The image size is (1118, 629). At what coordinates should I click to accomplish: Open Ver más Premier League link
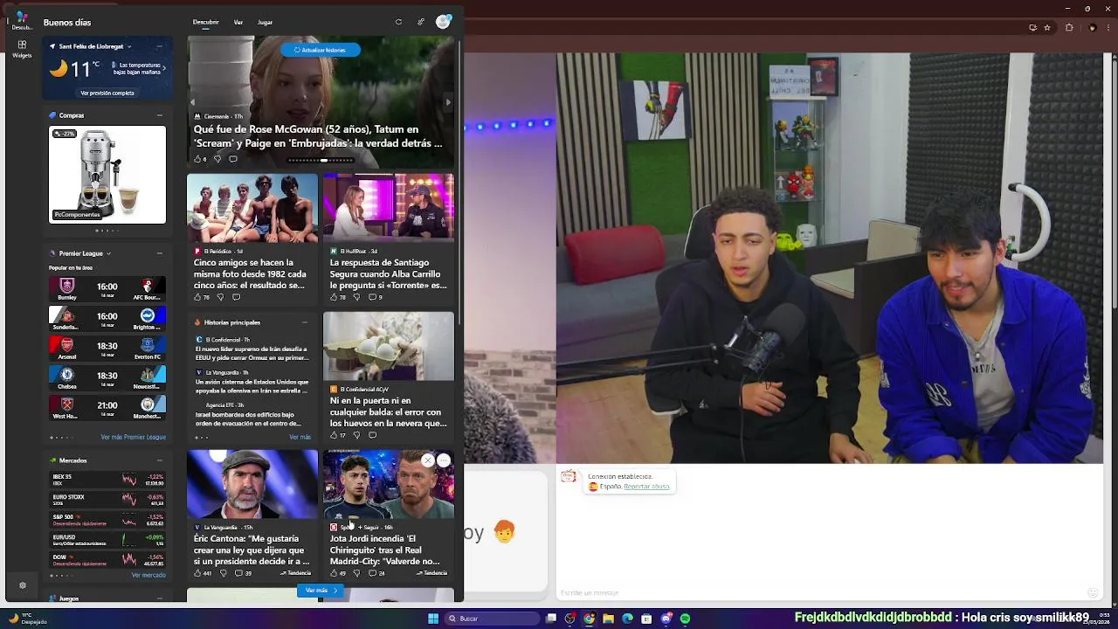(133, 437)
